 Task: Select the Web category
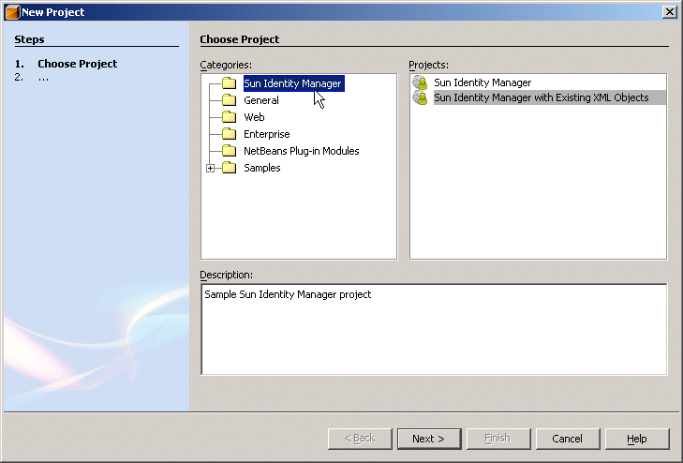pos(255,117)
